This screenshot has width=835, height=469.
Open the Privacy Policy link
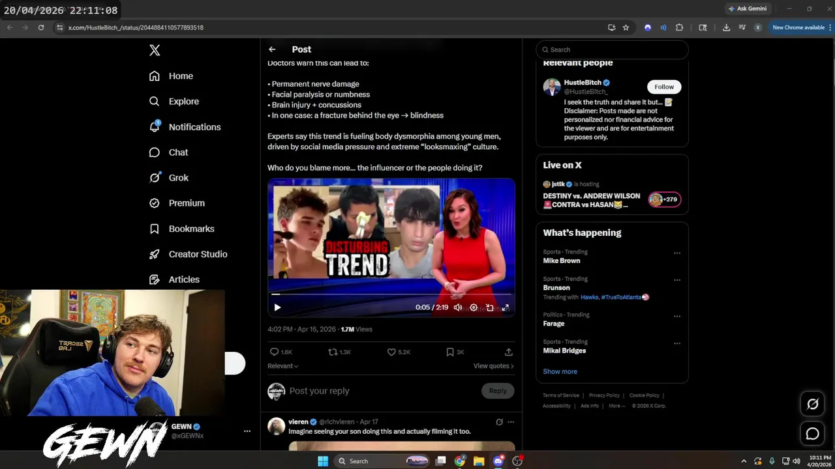click(604, 395)
